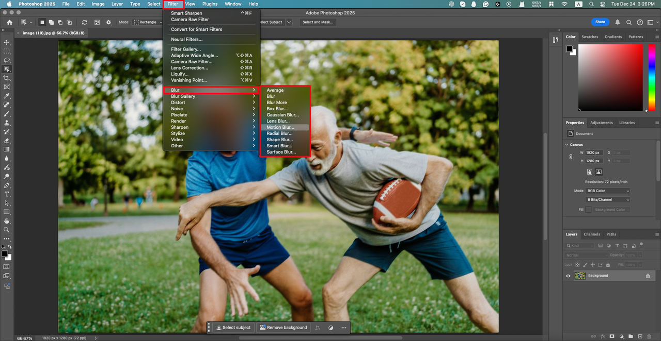Open the Discover help question-mark icon
The height and width of the screenshot is (341, 661).
coord(640,22)
